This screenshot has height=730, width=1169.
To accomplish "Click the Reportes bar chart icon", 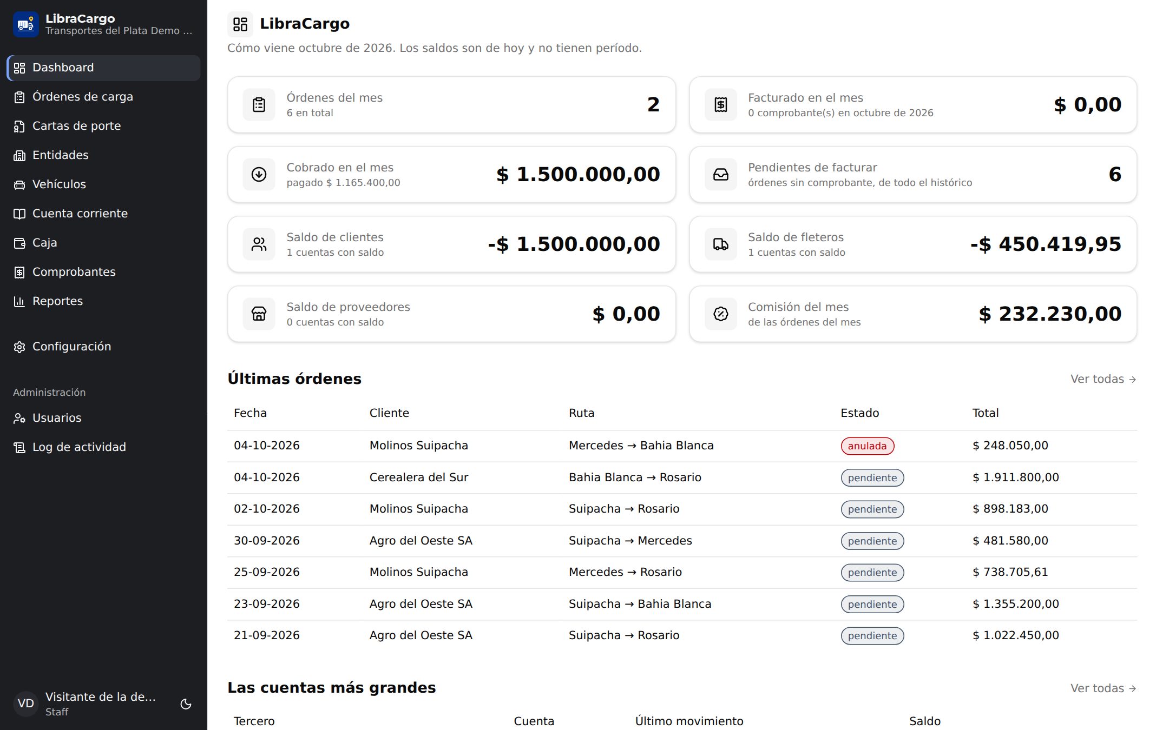I will click(19, 302).
